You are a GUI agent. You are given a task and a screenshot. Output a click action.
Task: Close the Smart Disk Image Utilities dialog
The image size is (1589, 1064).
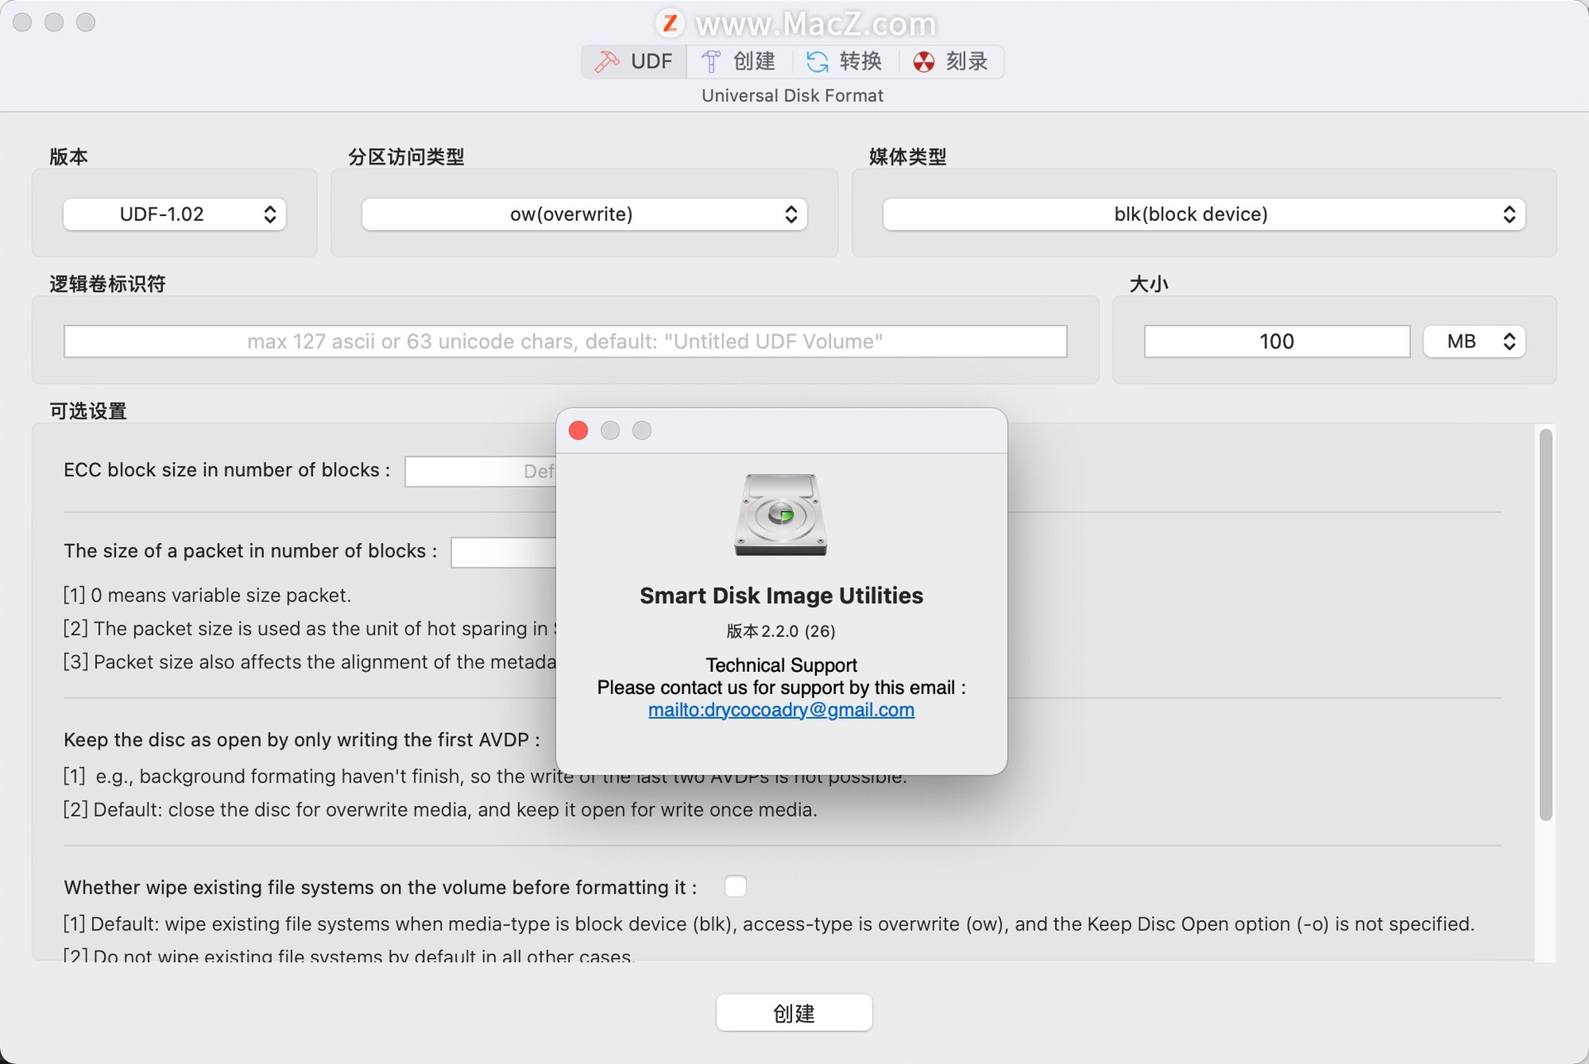578,430
